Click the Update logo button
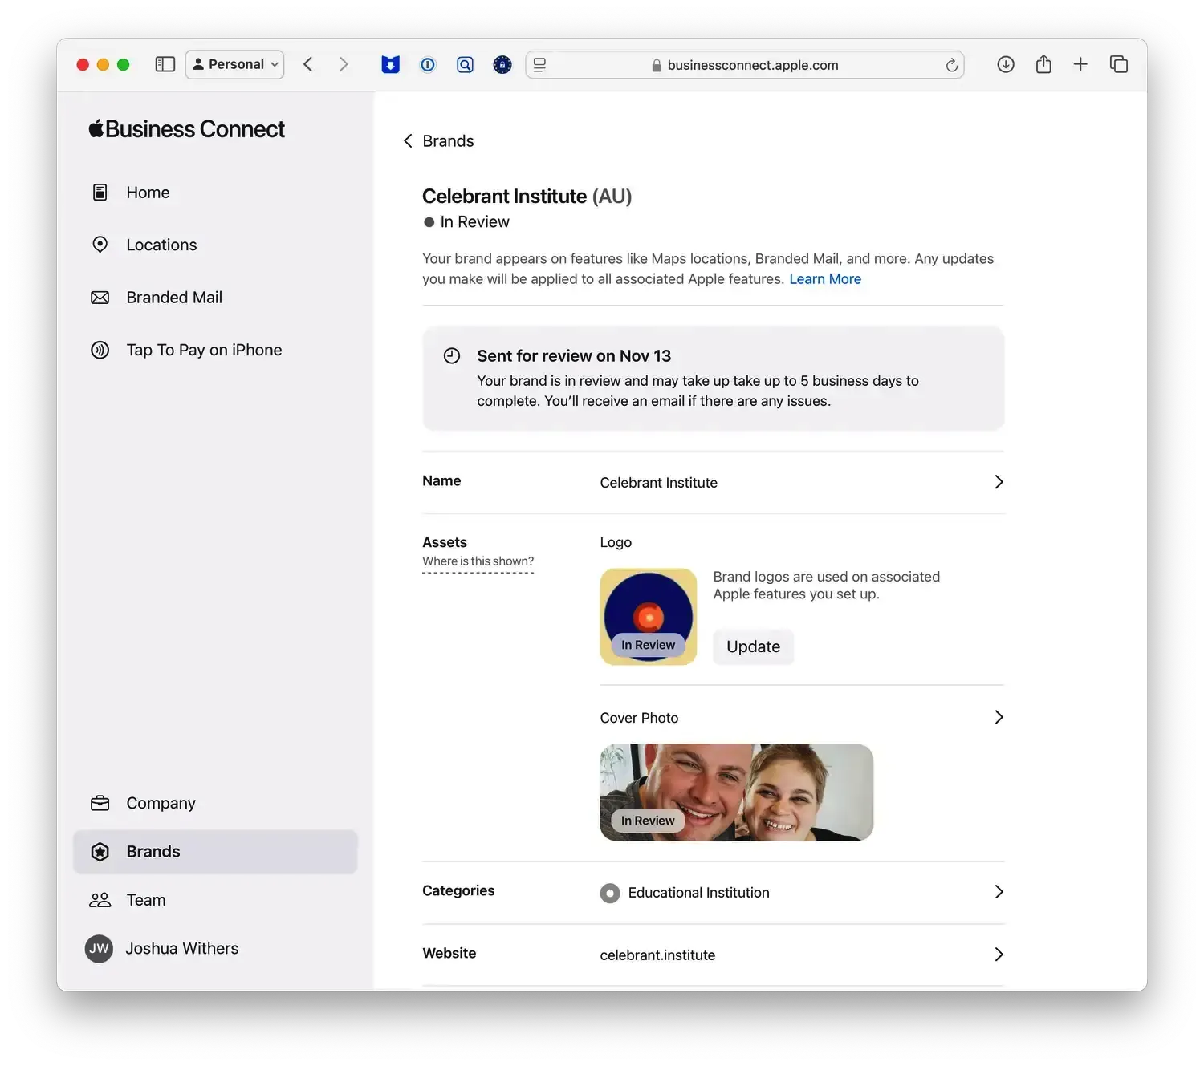1204x1066 pixels. point(753,646)
